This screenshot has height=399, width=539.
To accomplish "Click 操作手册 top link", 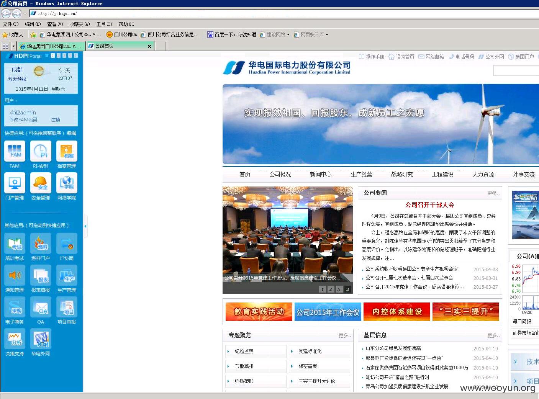I will 372,57.
